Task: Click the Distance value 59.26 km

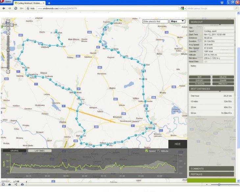Action: pyautogui.click(x=218, y=38)
